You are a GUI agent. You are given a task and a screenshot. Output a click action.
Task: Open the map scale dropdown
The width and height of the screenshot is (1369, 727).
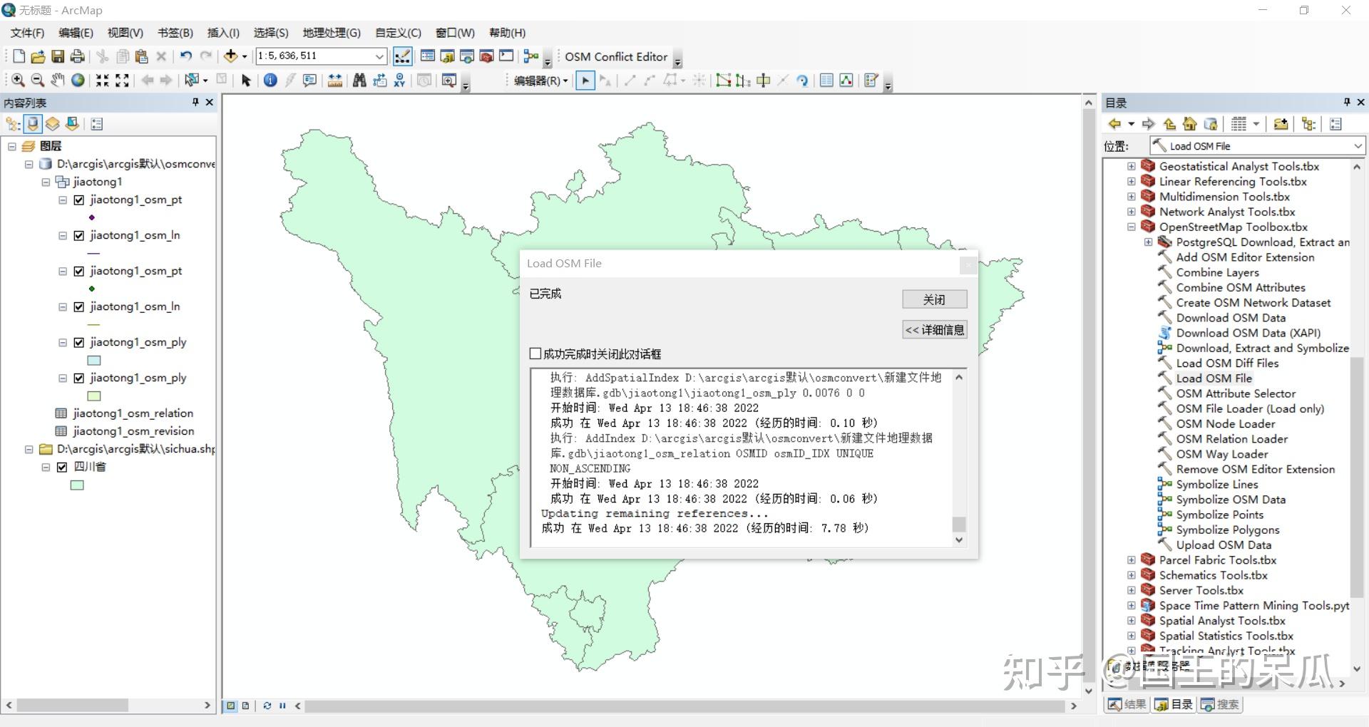pyautogui.click(x=379, y=56)
